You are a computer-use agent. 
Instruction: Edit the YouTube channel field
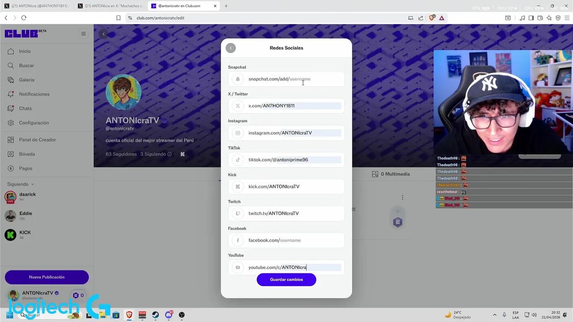(x=286, y=267)
